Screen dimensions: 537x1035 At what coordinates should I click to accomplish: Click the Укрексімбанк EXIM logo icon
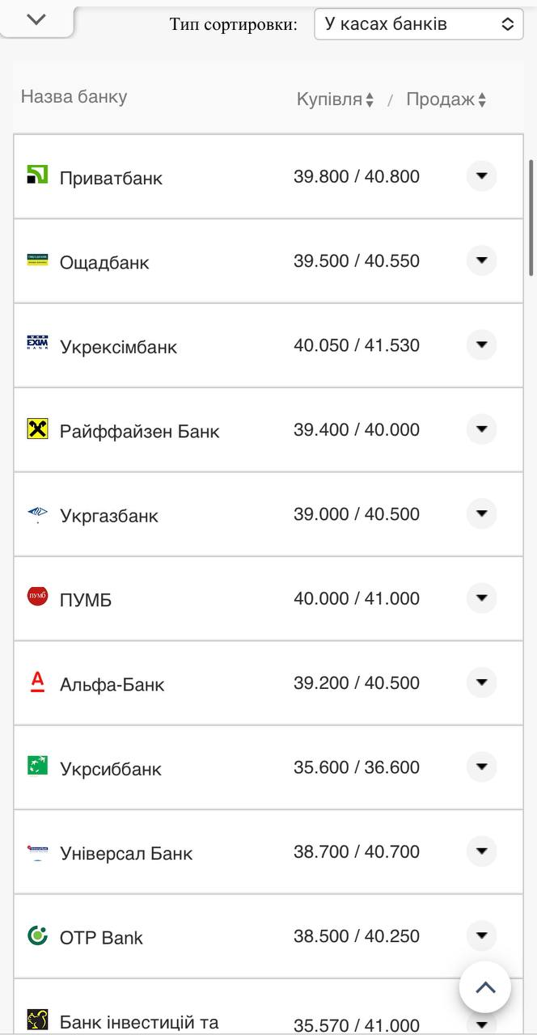(x=37, y=344)
